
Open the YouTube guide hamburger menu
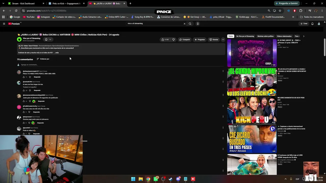4,24
